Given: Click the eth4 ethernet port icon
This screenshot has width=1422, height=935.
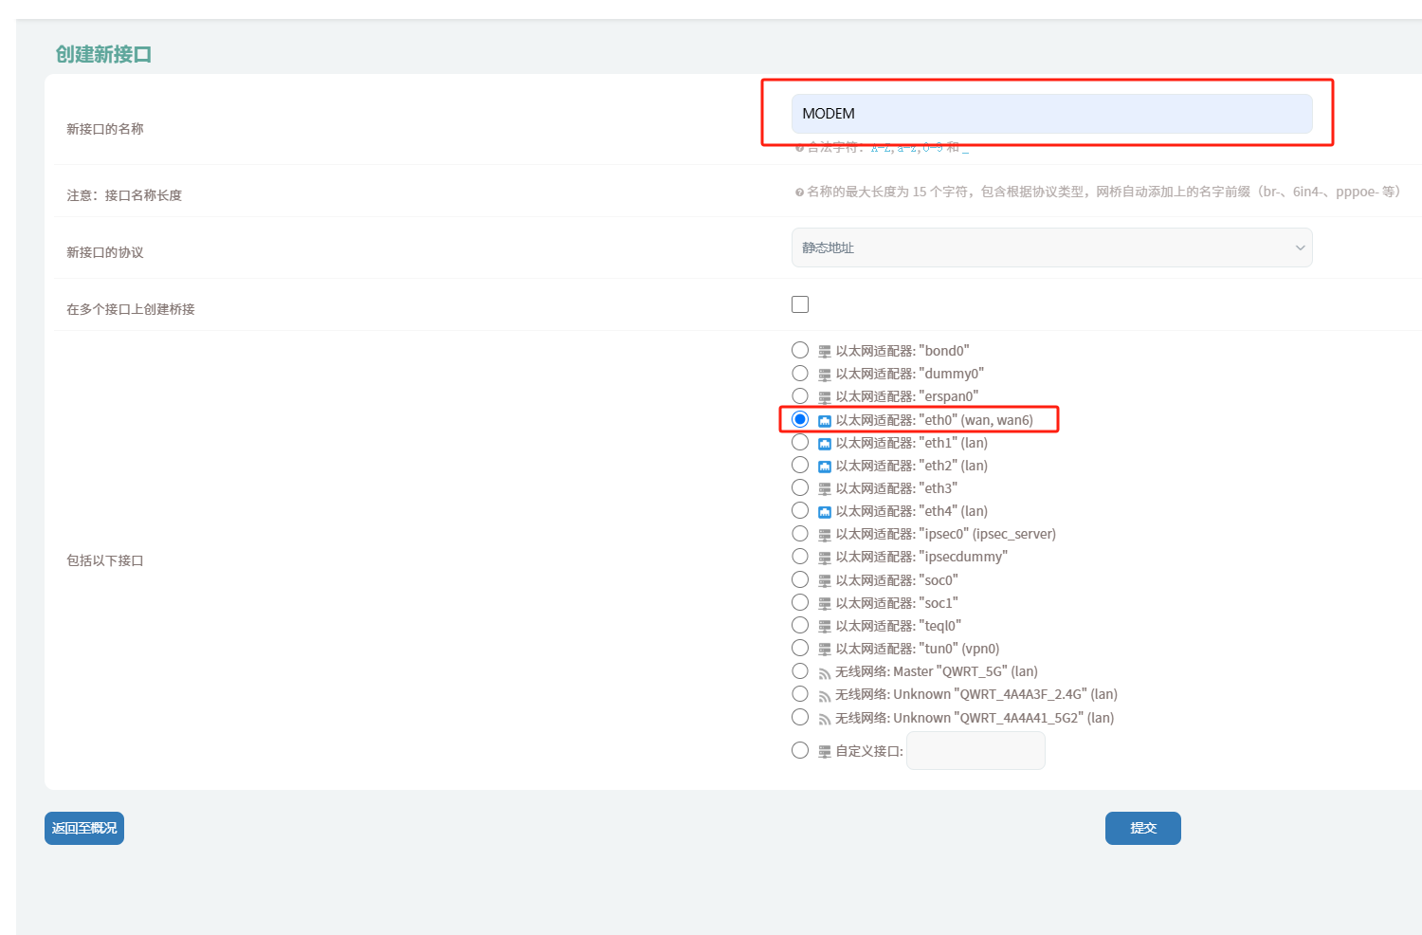Looking at the screenshot, I should pyautogui.click(x=825, y=512).
